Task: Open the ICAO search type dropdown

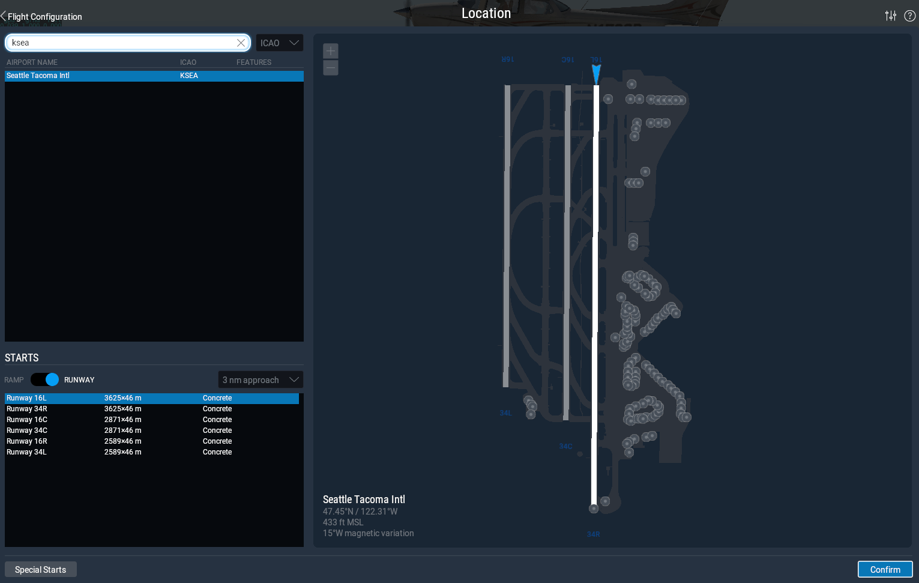Action: point(279,43)
